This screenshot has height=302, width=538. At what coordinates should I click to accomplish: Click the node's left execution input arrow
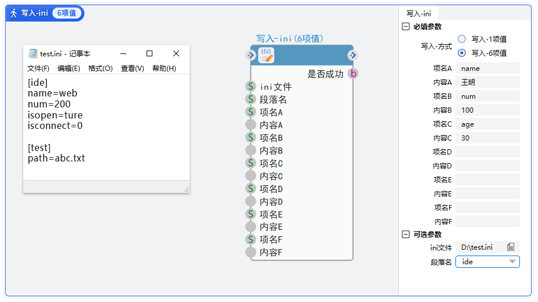tap(251, 55)
